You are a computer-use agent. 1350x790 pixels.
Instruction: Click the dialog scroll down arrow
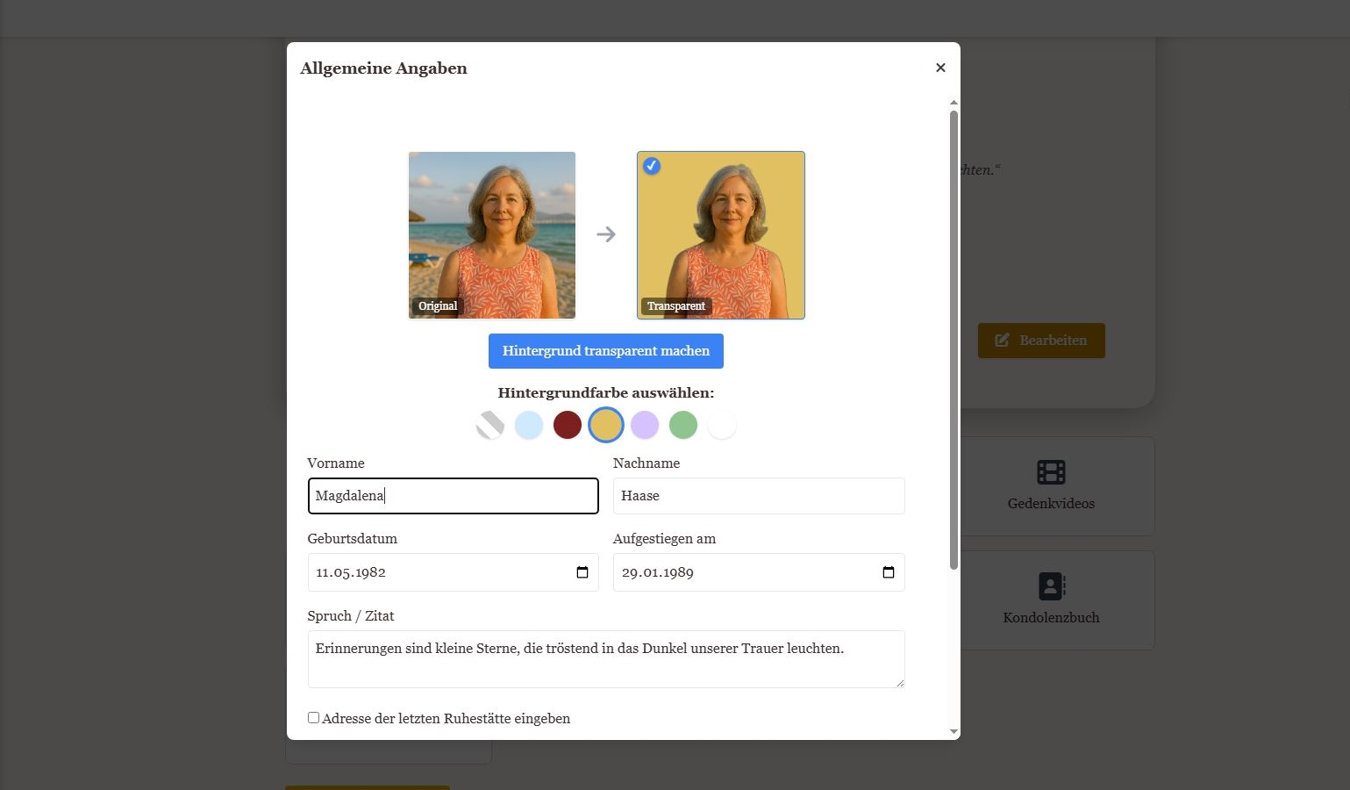pyautogui.click(x=954, y=731)
